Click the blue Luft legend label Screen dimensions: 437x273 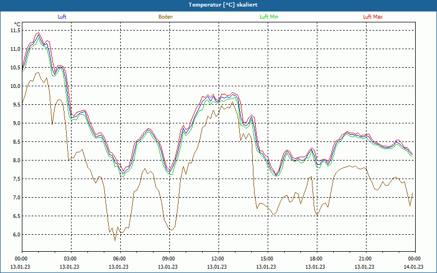coord(62,17)
